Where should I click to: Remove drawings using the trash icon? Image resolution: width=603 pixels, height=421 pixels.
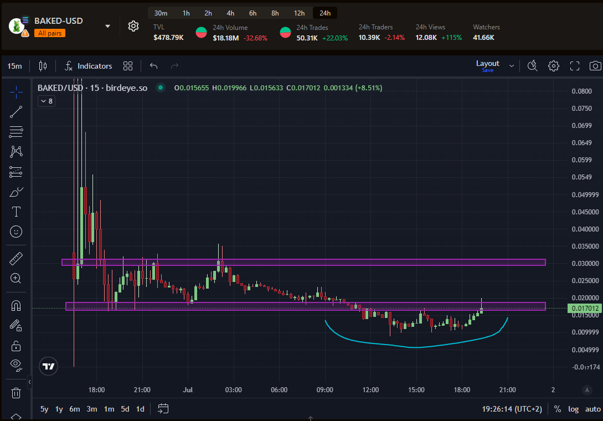click(16, 393)
